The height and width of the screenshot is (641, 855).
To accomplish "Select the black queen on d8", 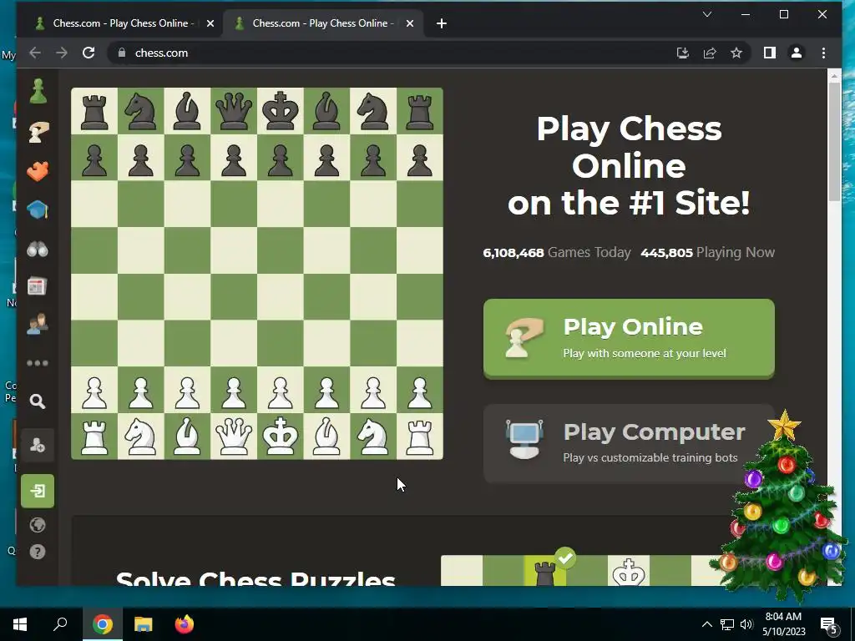I will coord(234,111).
